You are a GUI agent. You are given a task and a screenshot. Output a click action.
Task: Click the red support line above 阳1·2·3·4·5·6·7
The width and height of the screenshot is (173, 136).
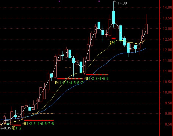click(70, 79)
